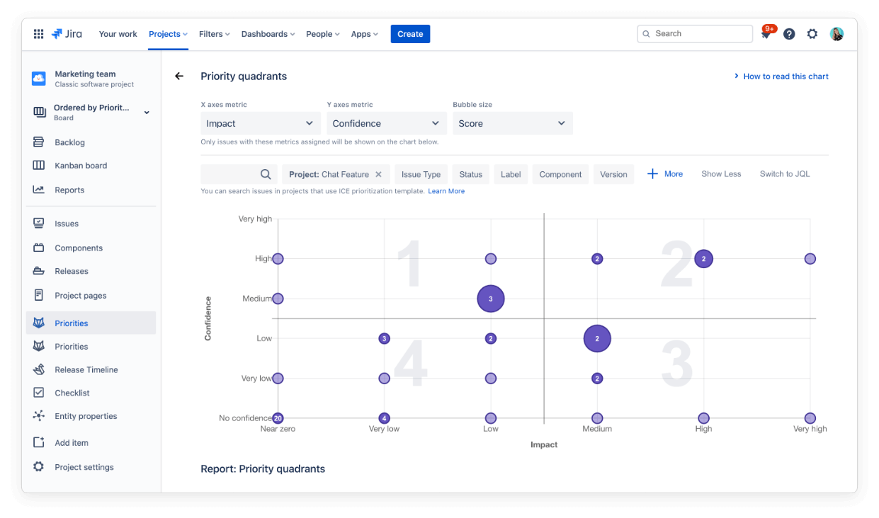
Task: Click the Components icon in sidebar
Action: (39, 248)
